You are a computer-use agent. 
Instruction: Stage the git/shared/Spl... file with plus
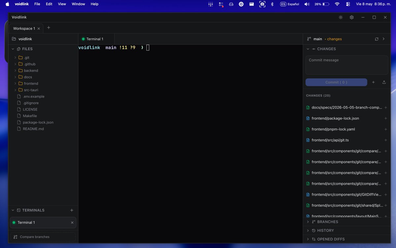(386, 205)
